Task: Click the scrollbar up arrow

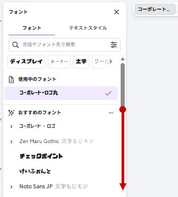Action: pyautogui.click(x=123, y=59)
